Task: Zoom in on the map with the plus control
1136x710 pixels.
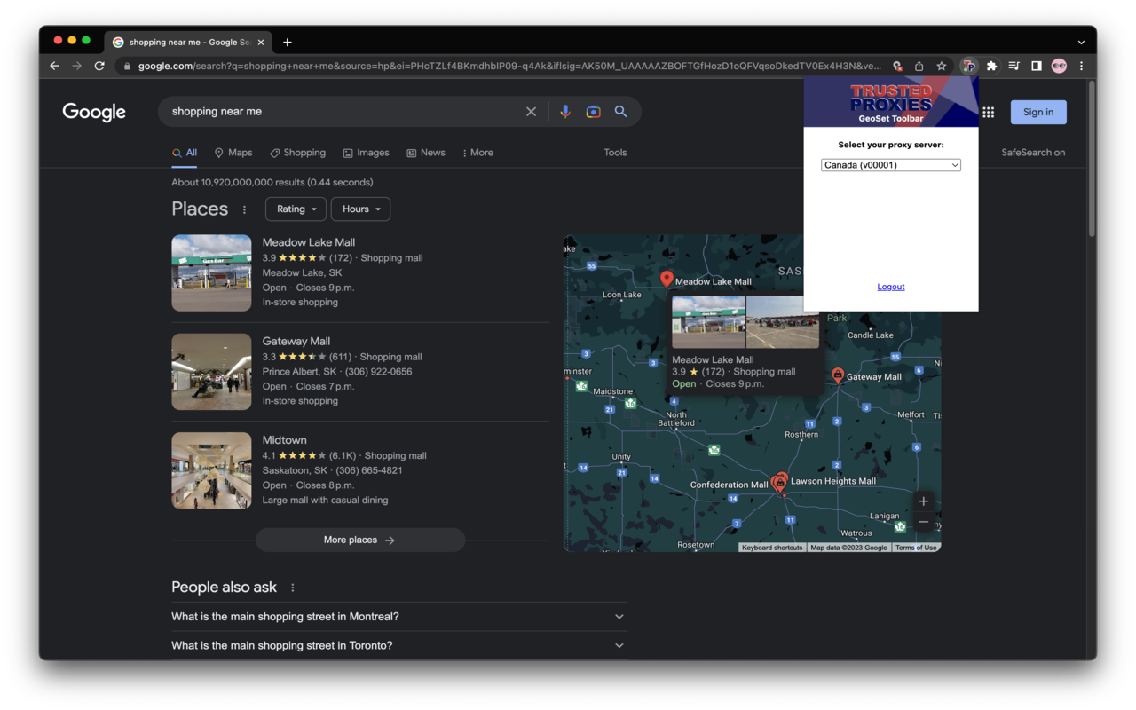Action: point(923,501)
